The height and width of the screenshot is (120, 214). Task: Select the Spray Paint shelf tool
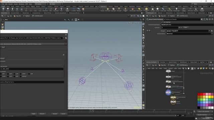(56, 9)
